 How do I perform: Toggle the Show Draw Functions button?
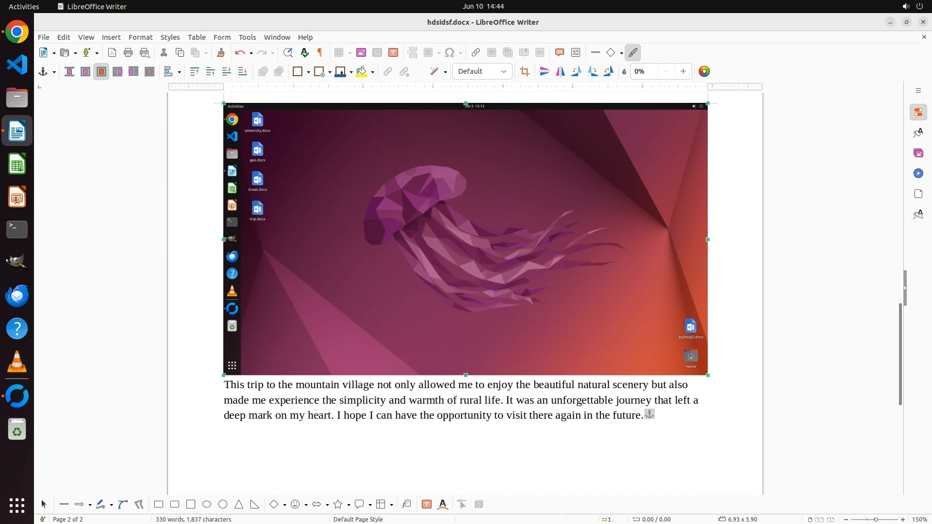point(632,52)
